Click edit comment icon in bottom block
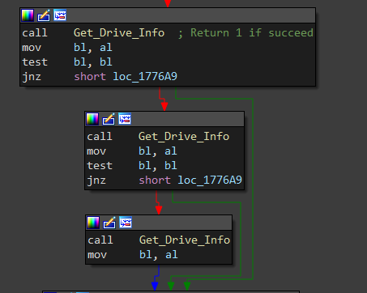The image size is (367, 293). click(109, 223)
